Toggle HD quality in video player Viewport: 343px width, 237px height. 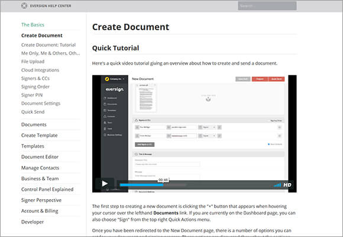click(x=287, y=185)
